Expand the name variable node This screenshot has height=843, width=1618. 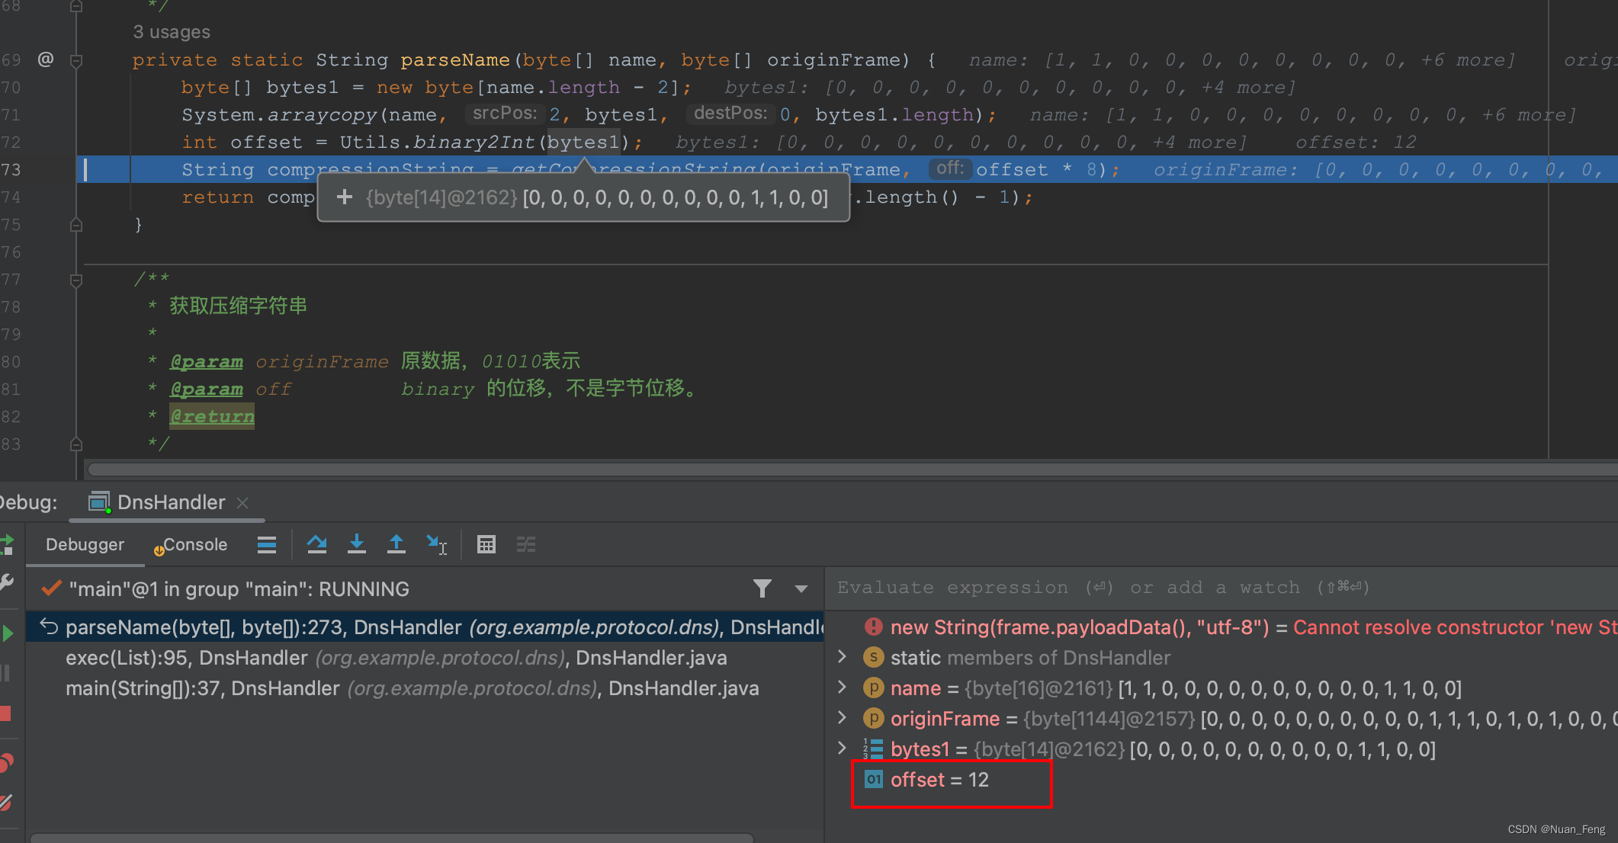[x=842, y=688]
